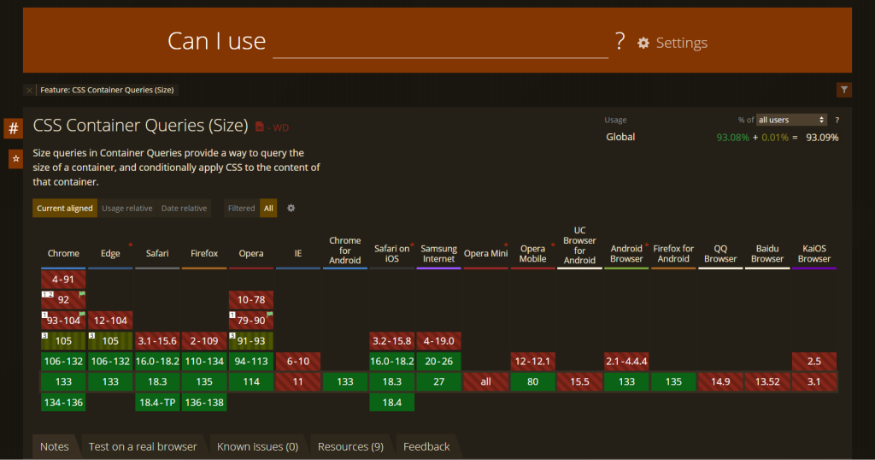Click the hash permalink icon

tap(14, 128)
